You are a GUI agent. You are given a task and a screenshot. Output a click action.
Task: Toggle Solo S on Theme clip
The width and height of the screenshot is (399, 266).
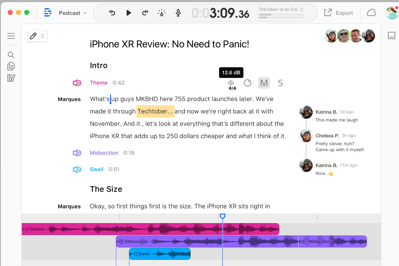pyautogui.click(x=280, y=83)
